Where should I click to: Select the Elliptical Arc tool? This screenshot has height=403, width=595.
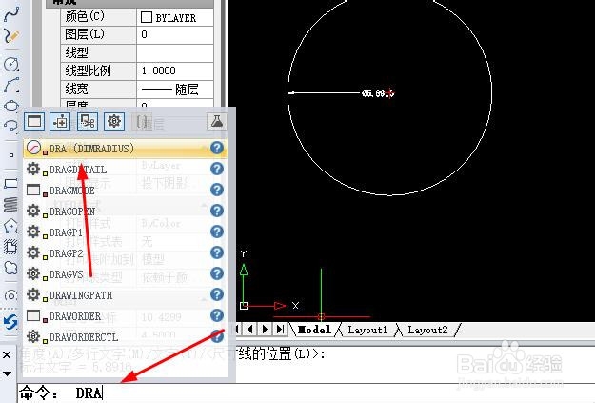pos(11,126)
